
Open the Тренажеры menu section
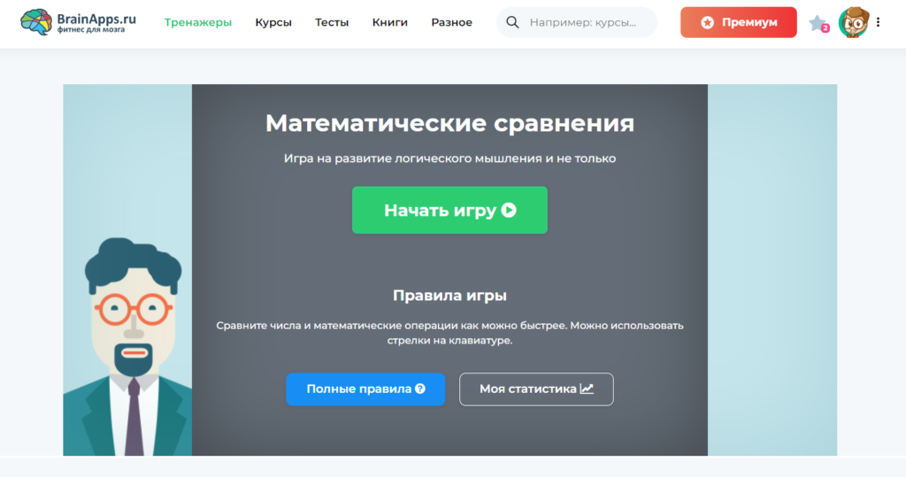(x=198, y=23)
